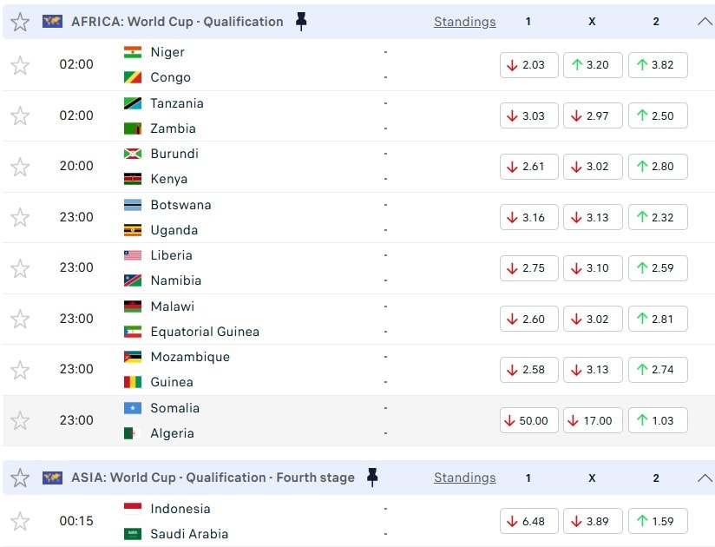Add Indonesia vs Saudi Arabia to favorites

coord(20,521)
